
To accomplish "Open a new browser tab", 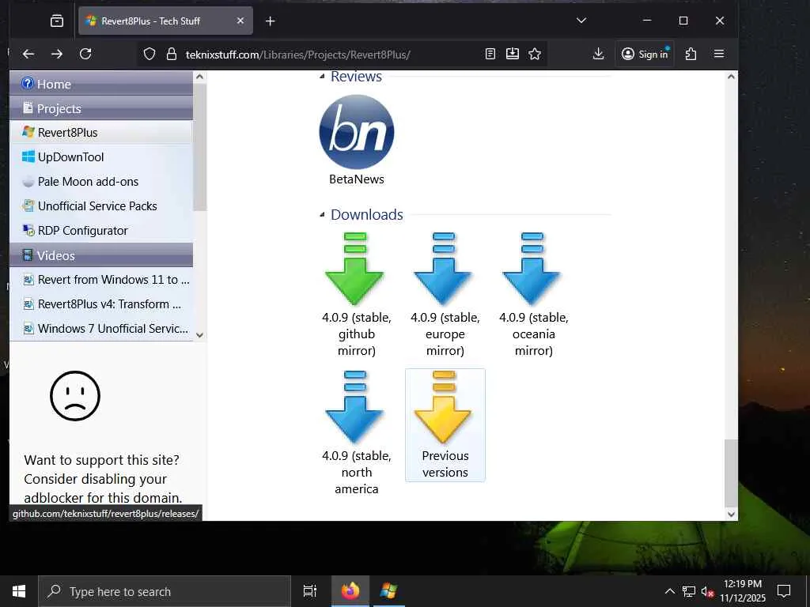I will pyautogui.click(x=271, y=21).
